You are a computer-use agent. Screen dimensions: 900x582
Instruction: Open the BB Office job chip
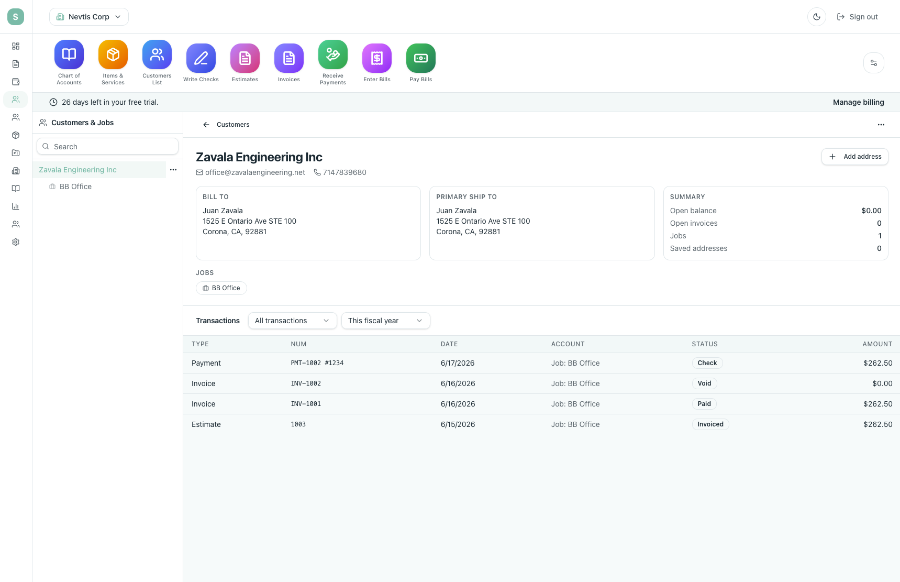click(221, 288)
